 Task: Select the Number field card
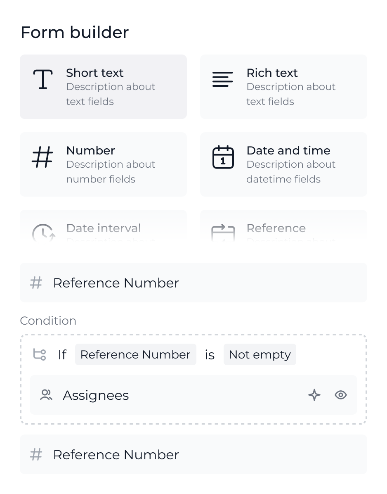[x=103, y=164]
